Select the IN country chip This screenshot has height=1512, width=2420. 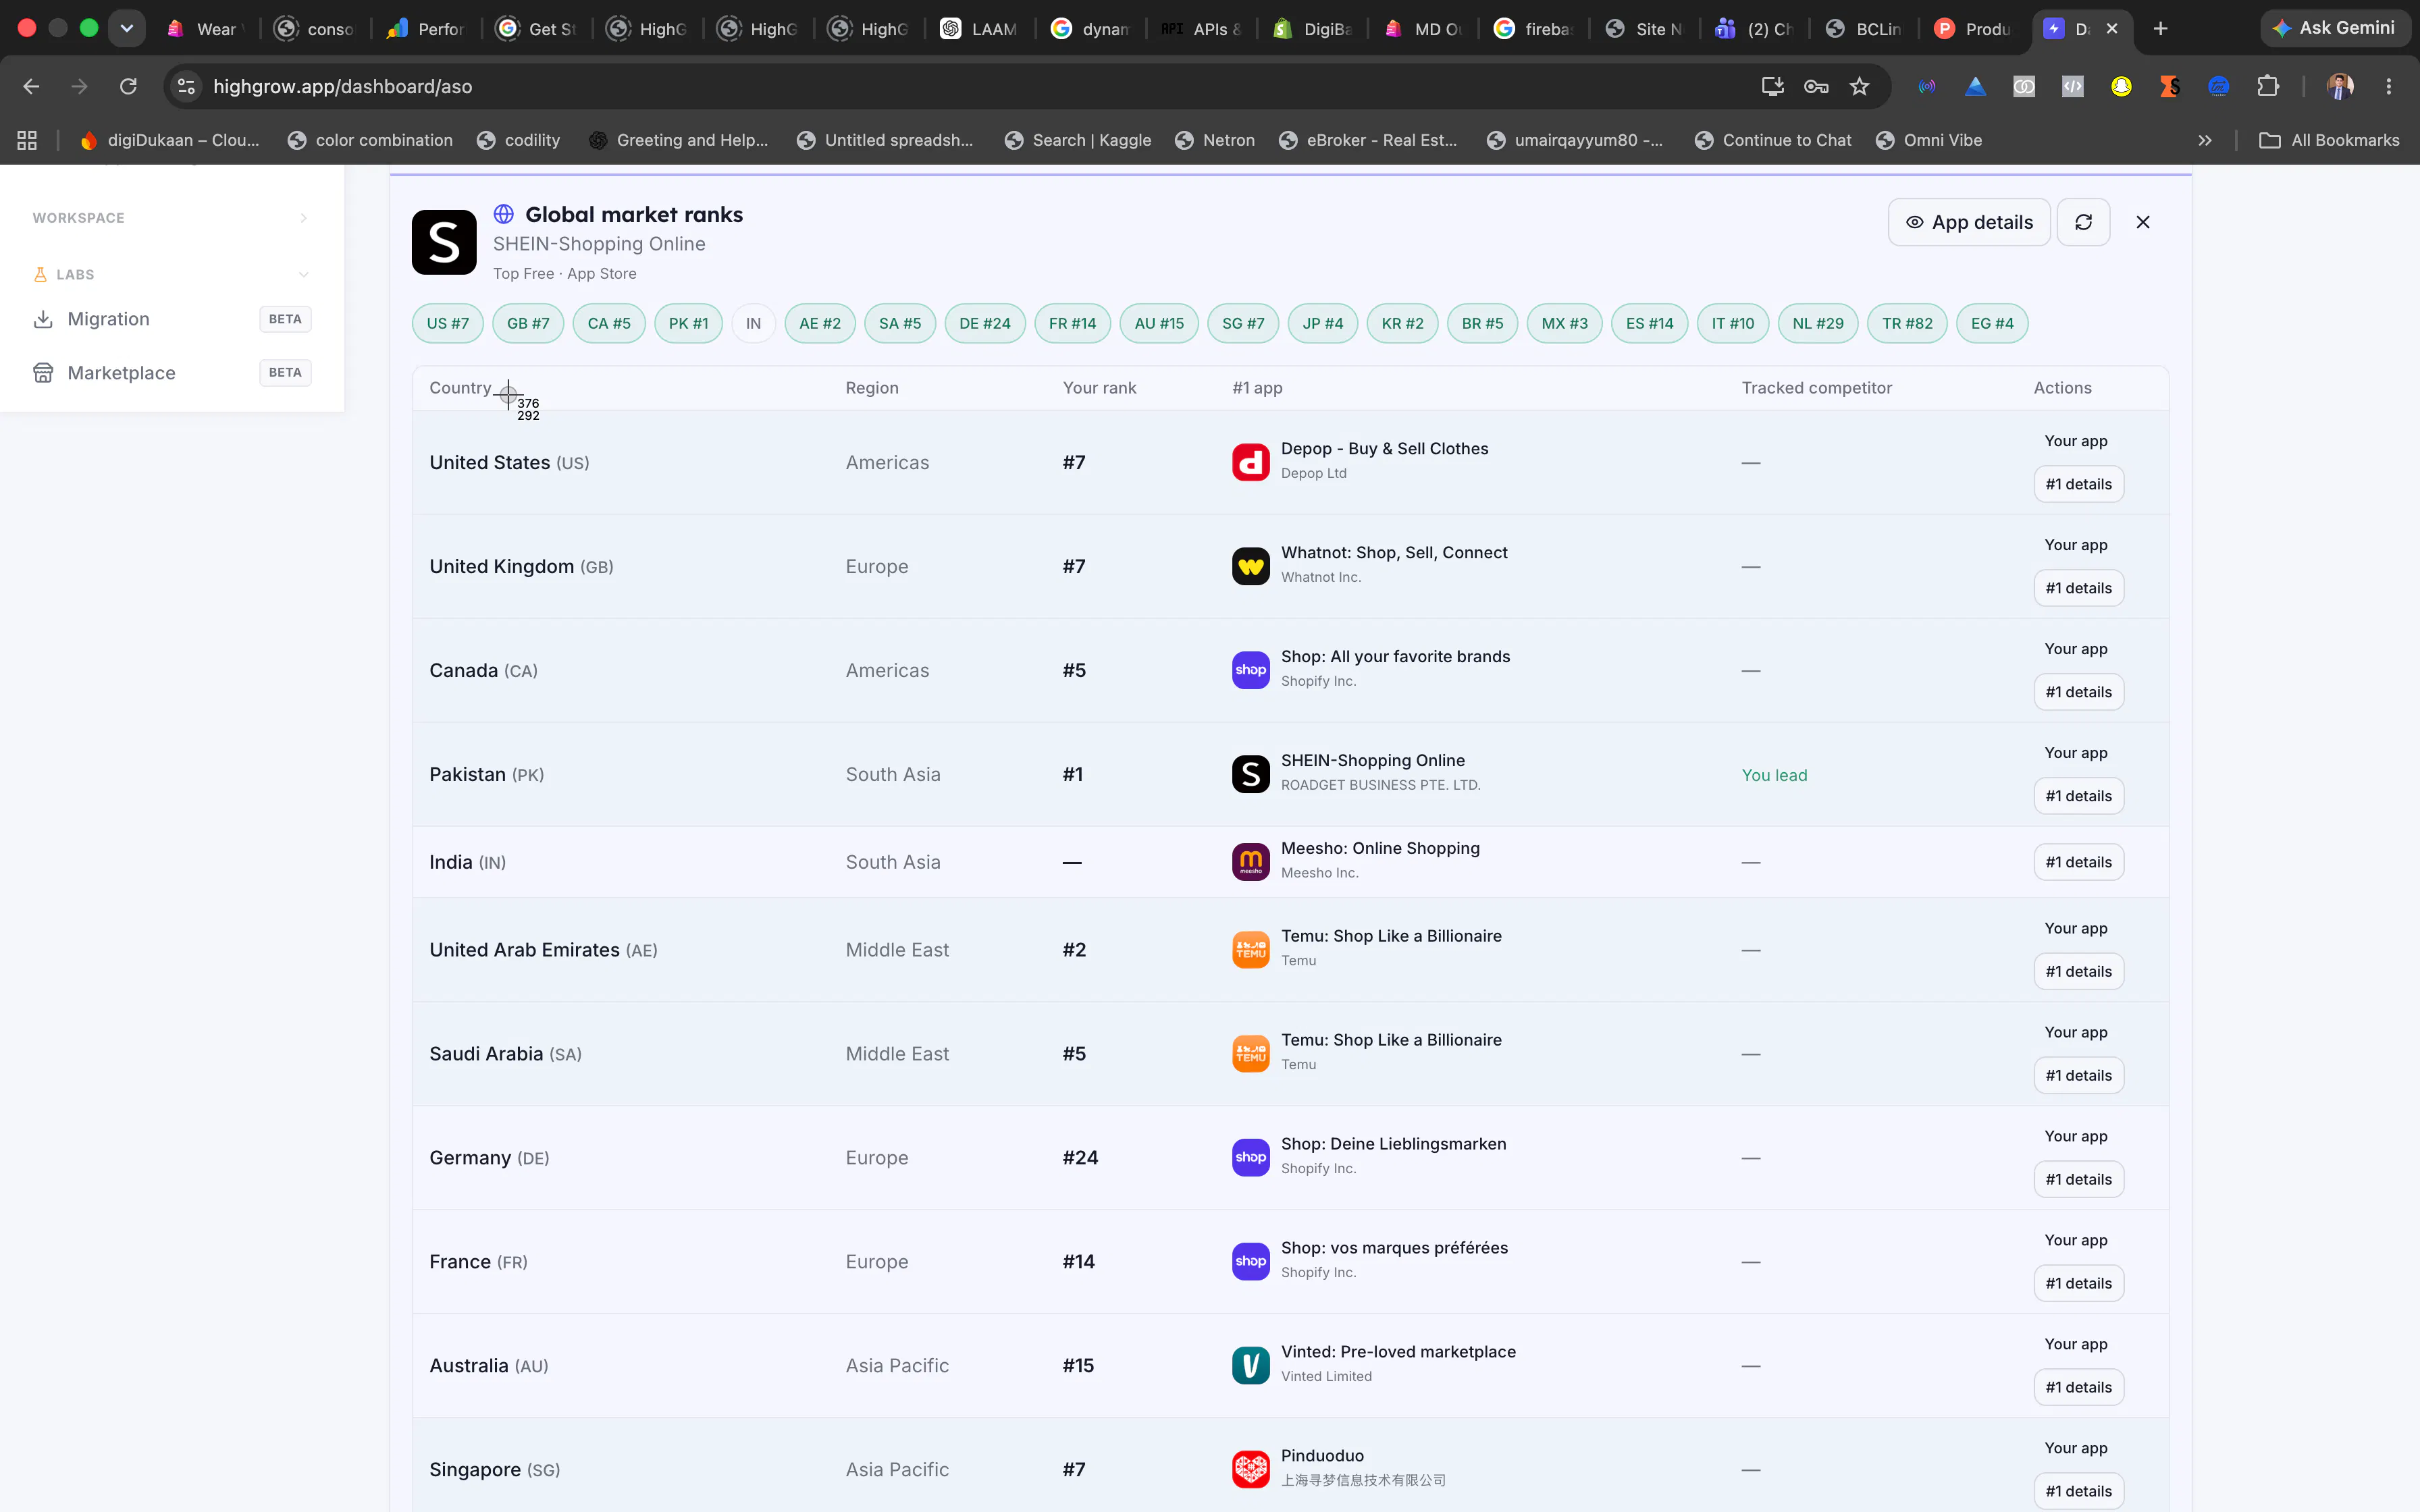tap(753, 323)
